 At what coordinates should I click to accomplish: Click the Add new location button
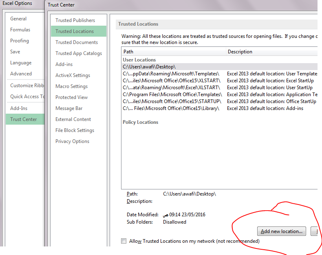[x=282, y=231]
